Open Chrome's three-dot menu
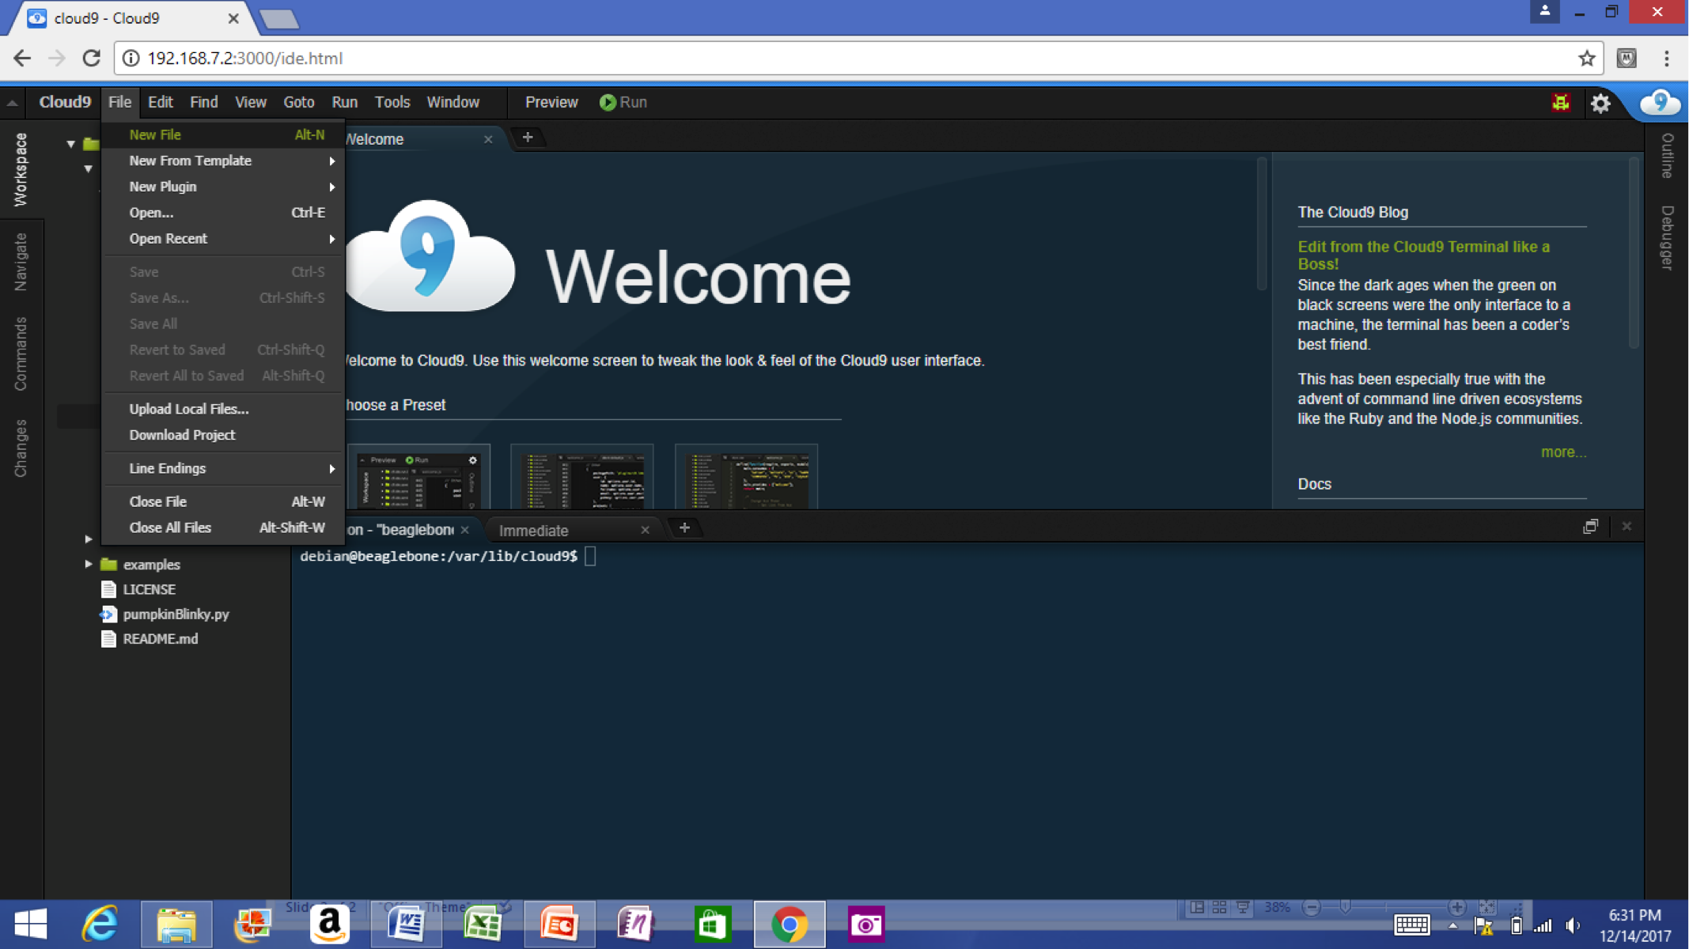This screenshot has width=1689, height=949. point(1666,58)
